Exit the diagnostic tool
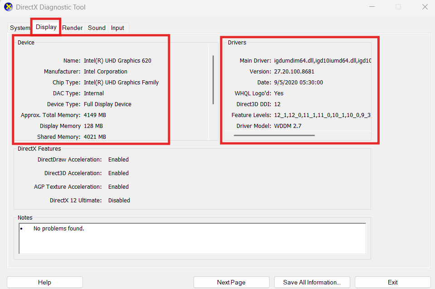 click(392, 282)
